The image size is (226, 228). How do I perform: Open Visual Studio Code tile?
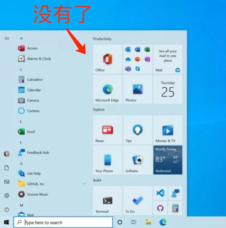click(x=160, y=193)
